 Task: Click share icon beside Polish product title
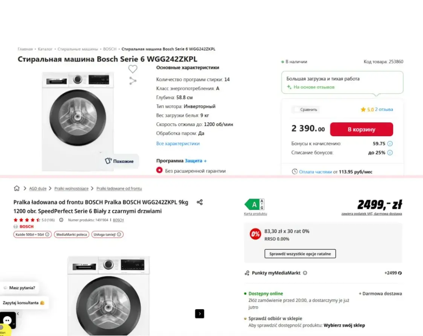[x=200, y=202]
